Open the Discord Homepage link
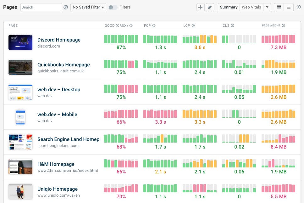The image size is (304, 203). point(59,40)
